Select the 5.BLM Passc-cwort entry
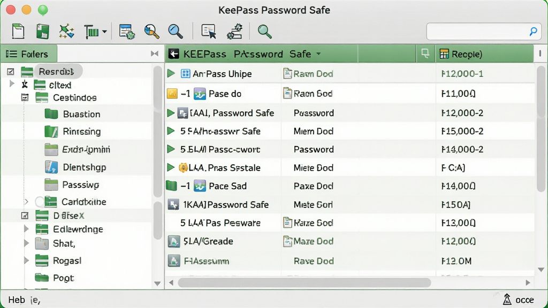The width and height of the screenshot is (548, 308). 220,150
